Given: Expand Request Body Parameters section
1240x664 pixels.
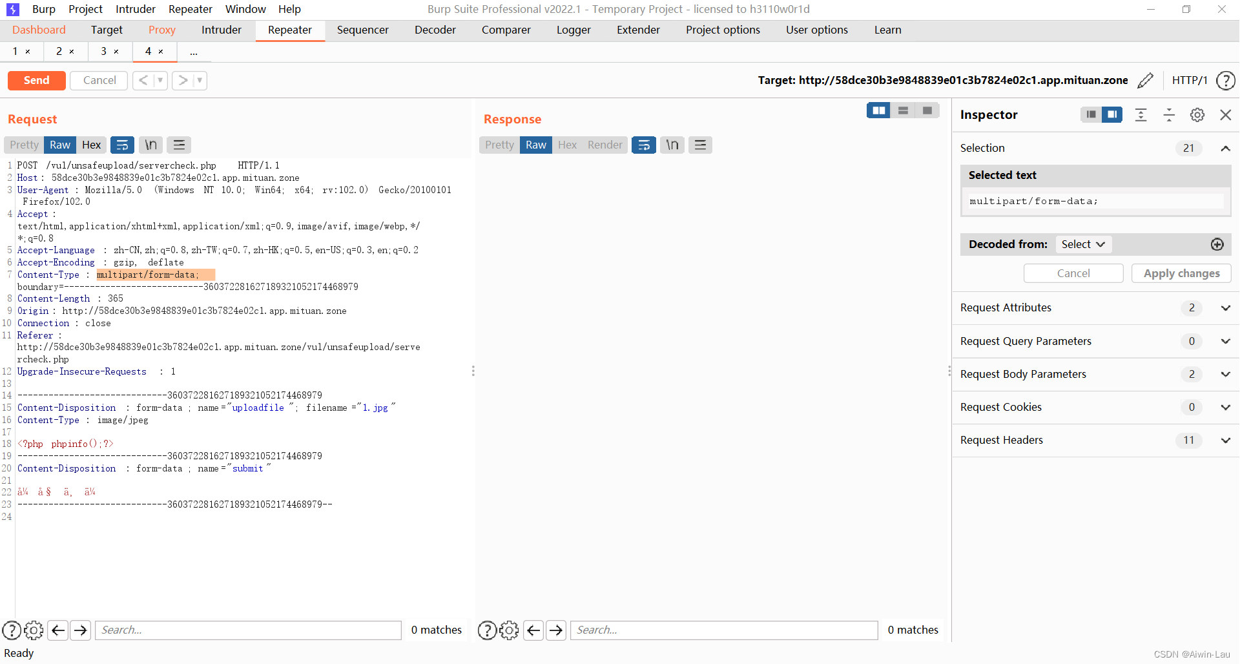Looking at the screenshot, I should click(1225, 374).
